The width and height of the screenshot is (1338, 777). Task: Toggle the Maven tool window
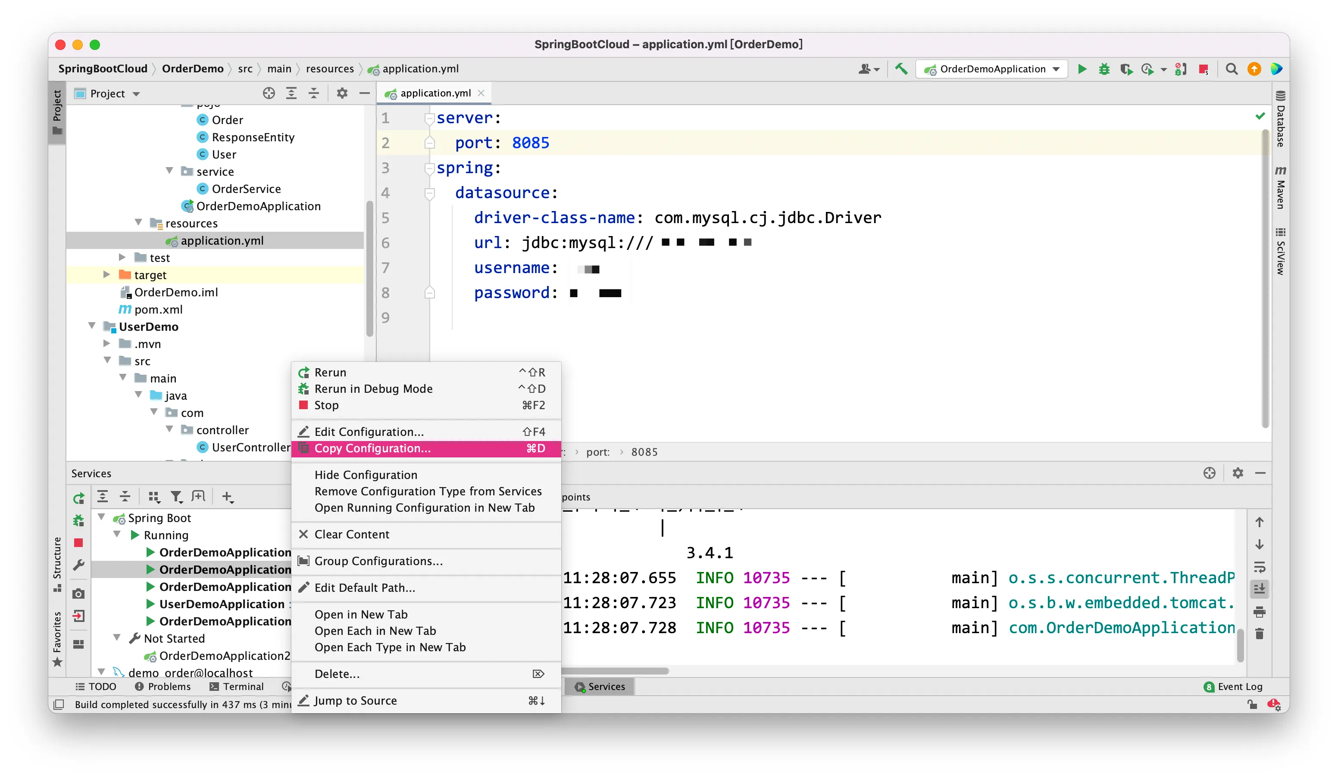coord(1280,187)
